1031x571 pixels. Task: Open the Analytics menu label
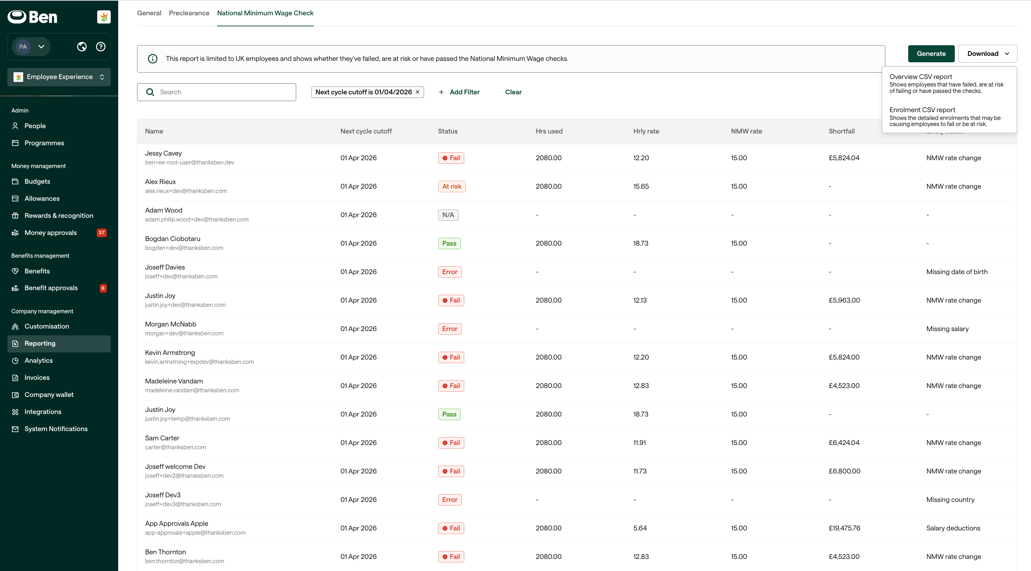click(38, 361)
